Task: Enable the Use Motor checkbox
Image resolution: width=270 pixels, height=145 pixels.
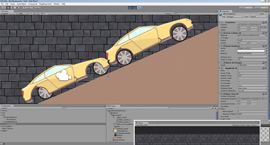Action: [238, 106]
